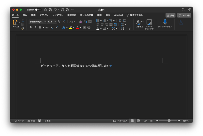Click the Clear Formatting icon

81,22
